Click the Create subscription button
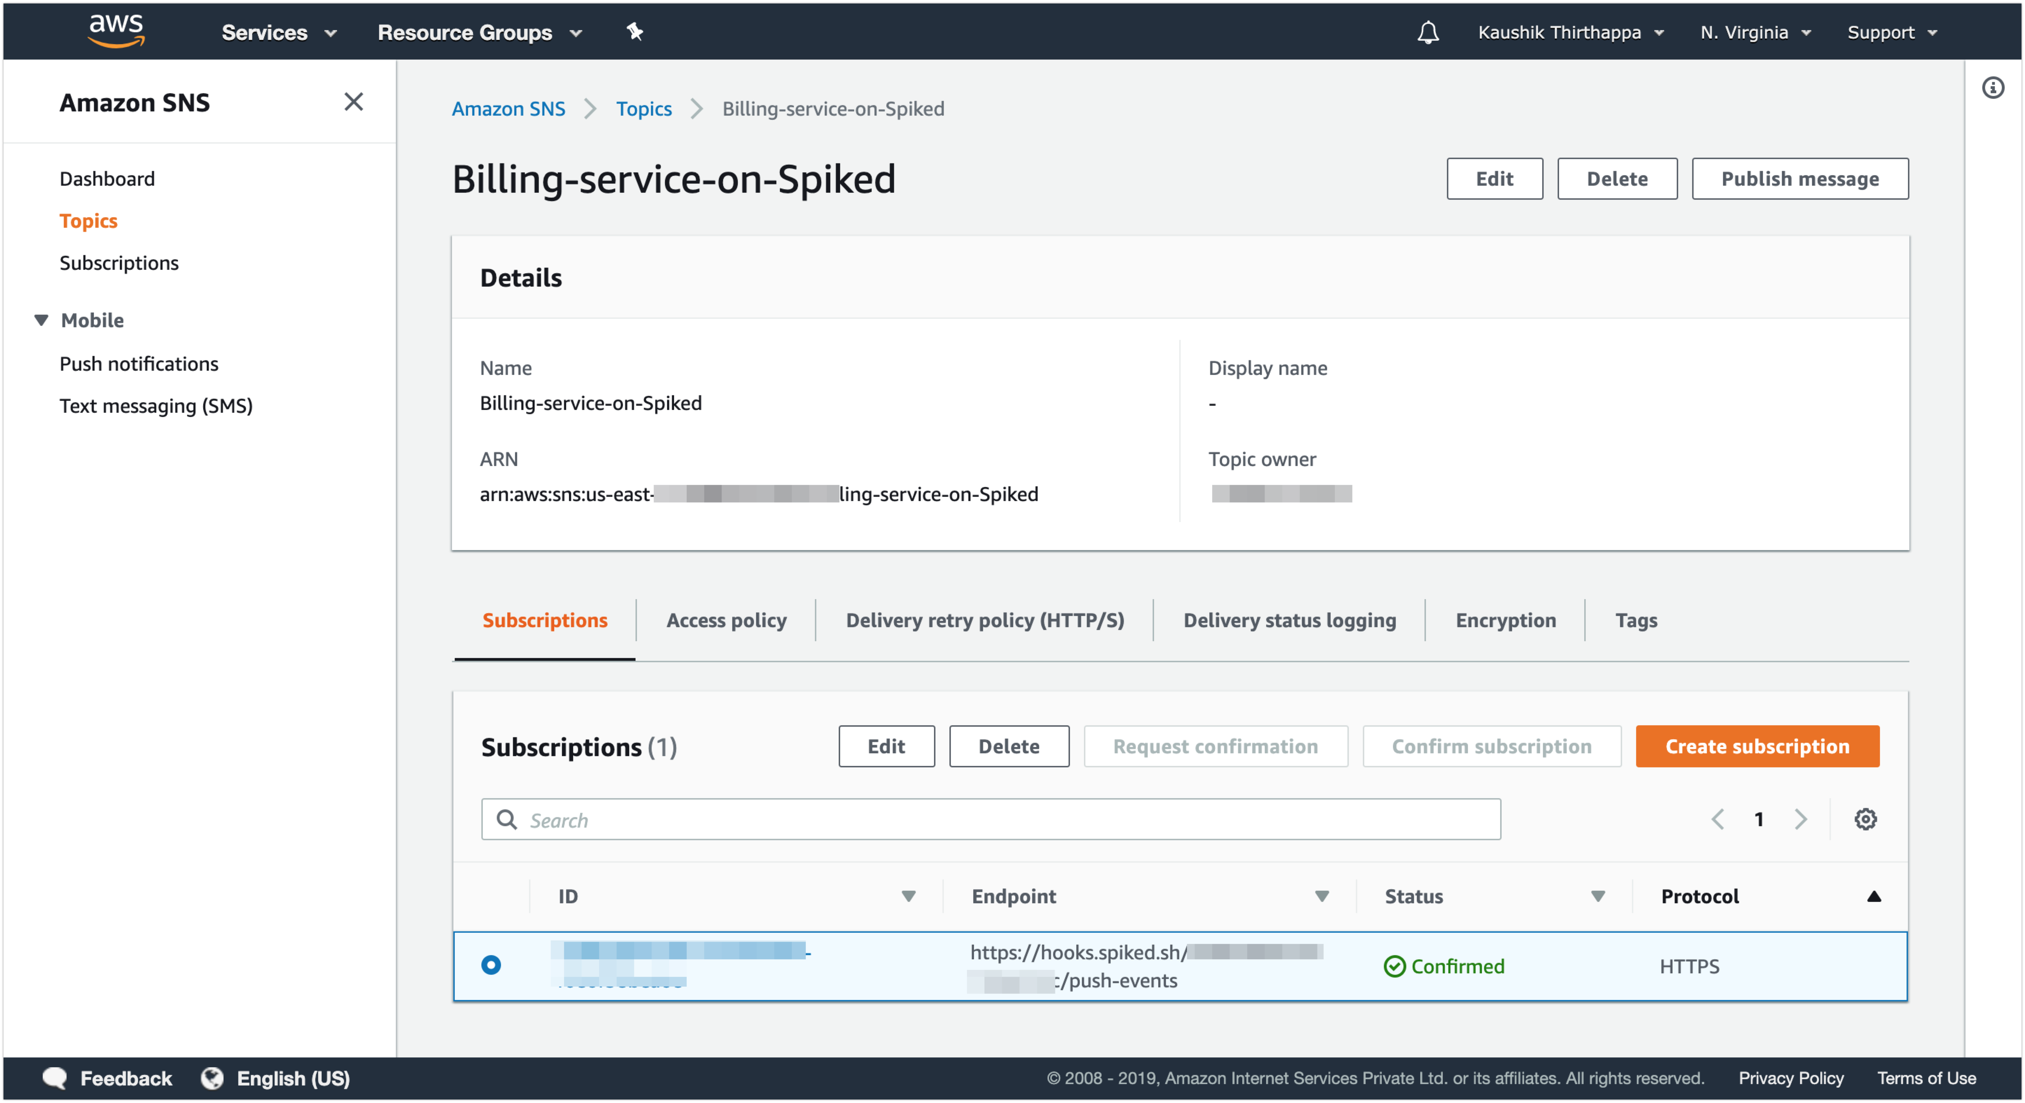This screenshot has width=2025, height=1103. 1757,745
